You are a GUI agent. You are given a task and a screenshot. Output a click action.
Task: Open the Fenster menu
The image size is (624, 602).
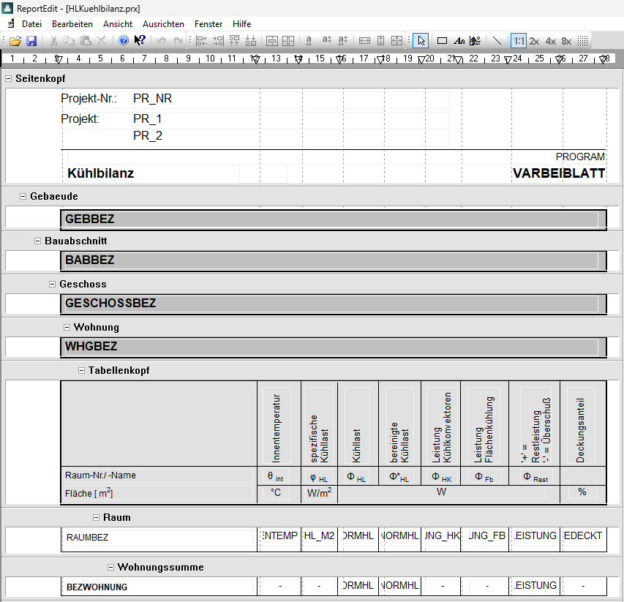tap(208, 24)
